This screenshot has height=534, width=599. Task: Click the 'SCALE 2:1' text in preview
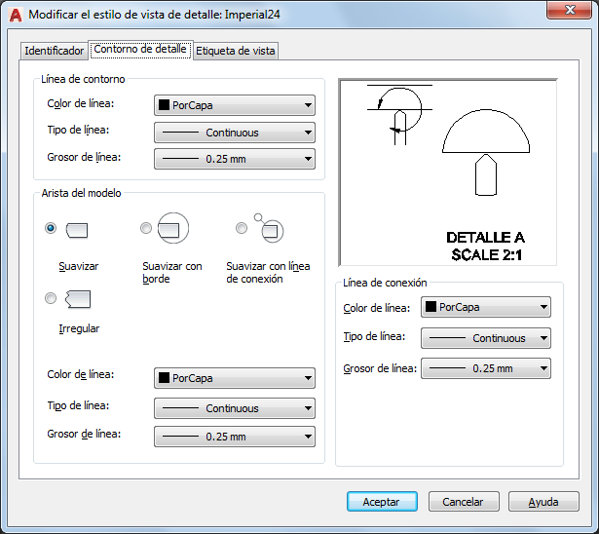[x=486, y=254]
